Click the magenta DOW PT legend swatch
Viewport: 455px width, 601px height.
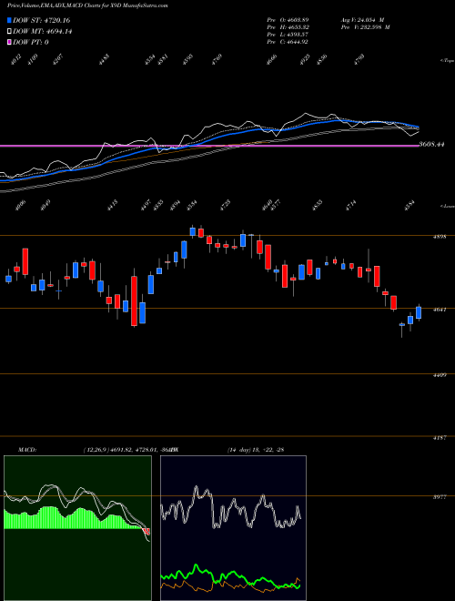point(10,42)
